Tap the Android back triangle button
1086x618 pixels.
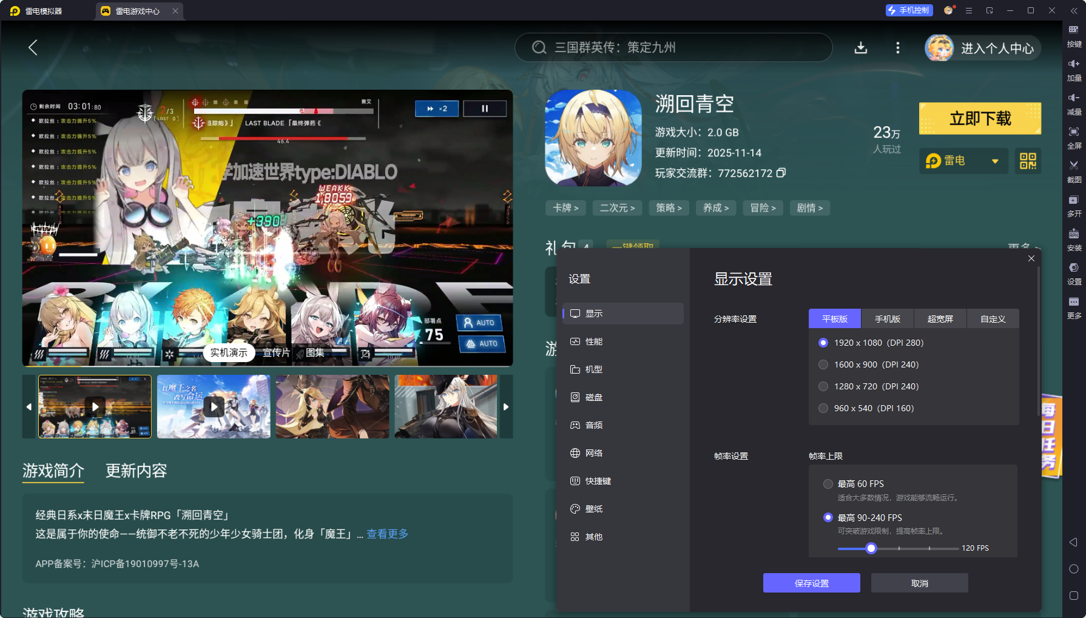tap(1073, 542)
